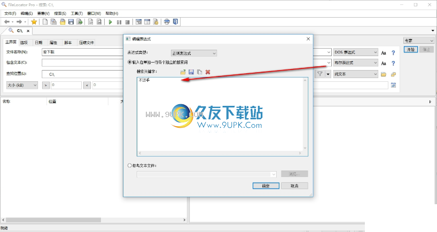
Task: Click the print icon in the toolbar
Action: [167, 22]
